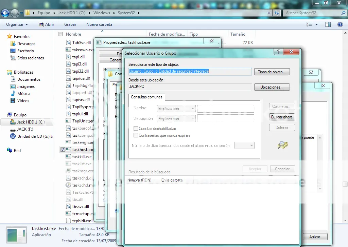Open the Vídeos library
348x247 pixels.
[23, 100]
